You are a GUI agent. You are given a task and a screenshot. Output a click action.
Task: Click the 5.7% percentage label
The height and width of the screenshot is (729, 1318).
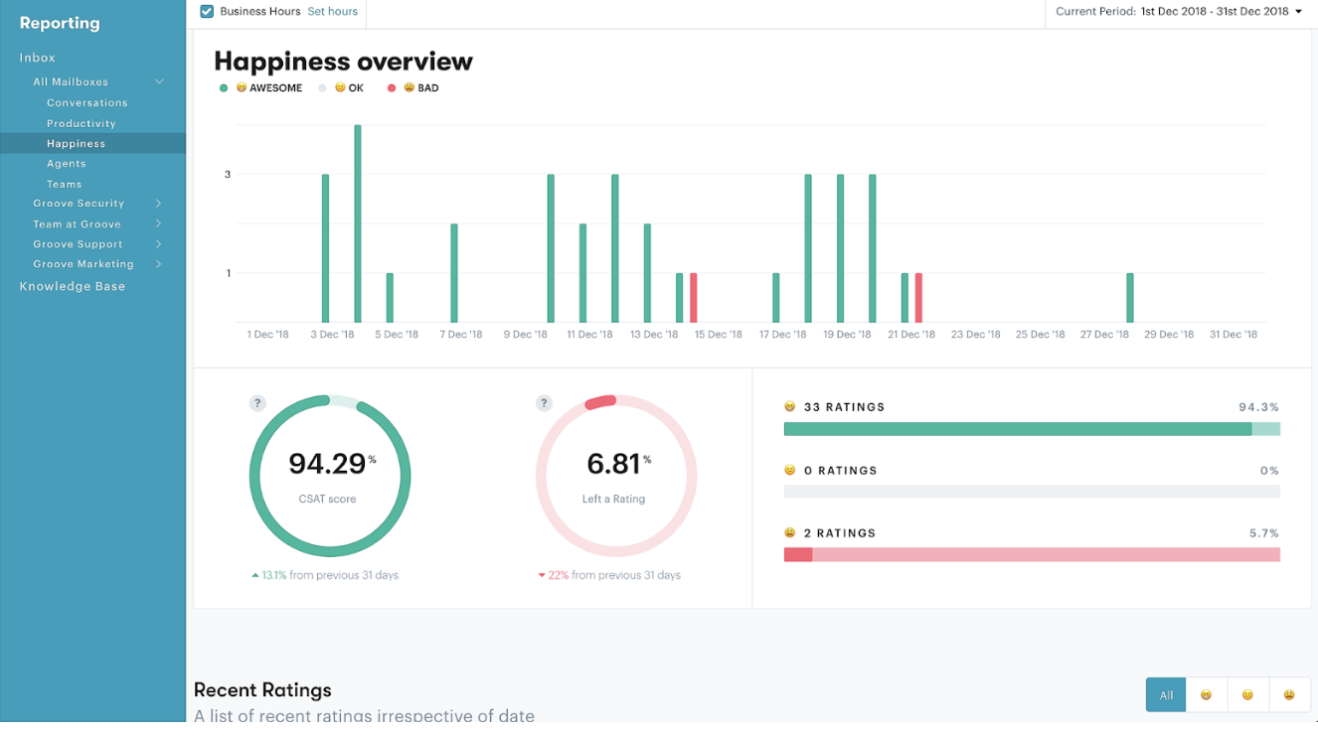point(1264,533)
